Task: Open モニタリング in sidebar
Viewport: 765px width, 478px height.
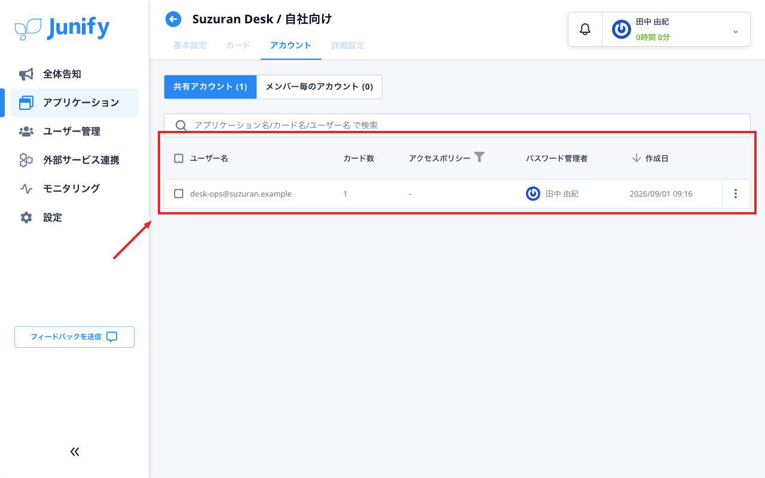Action: click(x=74, y=189)
